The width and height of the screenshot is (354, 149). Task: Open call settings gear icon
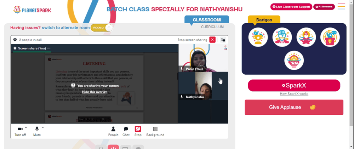[x=15, y=40]
